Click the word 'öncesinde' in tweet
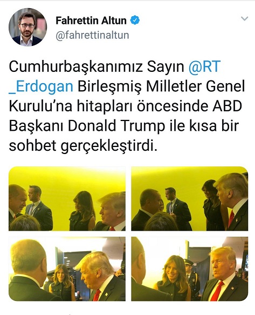The width and height of the screenshot is (255, 315). tap(172, 106)
